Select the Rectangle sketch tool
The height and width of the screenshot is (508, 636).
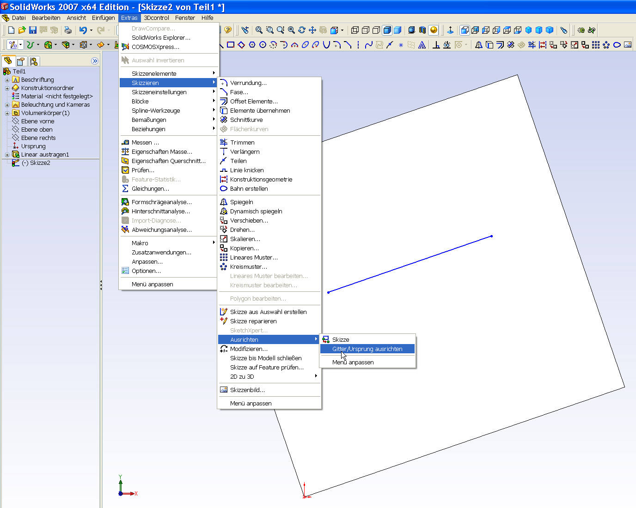pos(231,45)
